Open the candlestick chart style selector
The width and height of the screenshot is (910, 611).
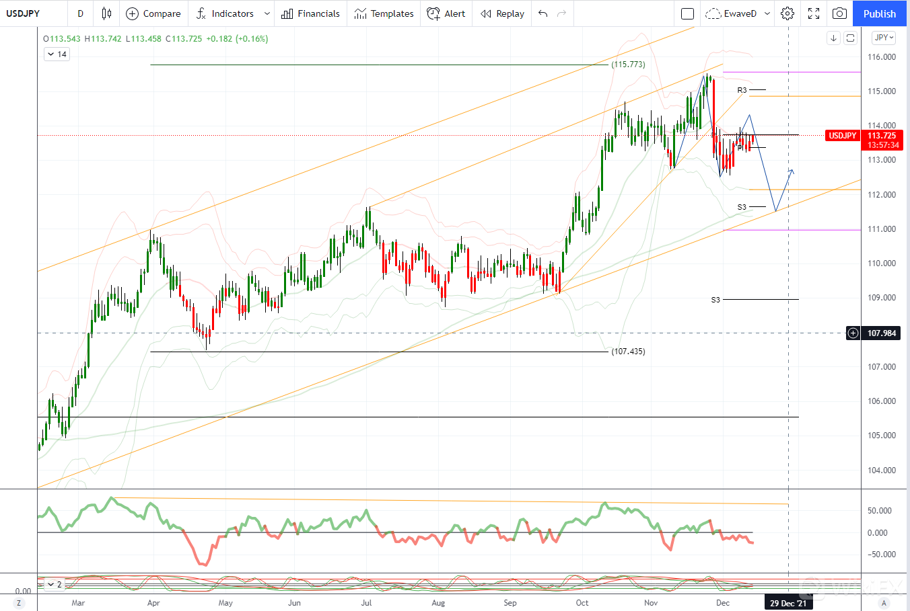point(106,13)
